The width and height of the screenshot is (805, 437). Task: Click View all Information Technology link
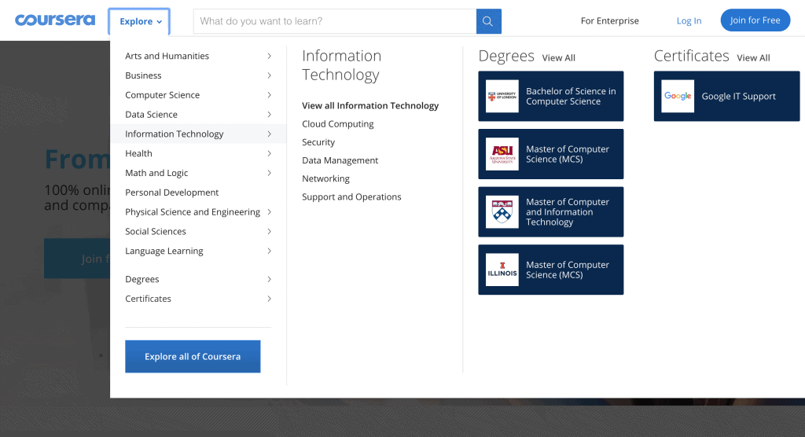pyautogui.click(x=370, y=106)
